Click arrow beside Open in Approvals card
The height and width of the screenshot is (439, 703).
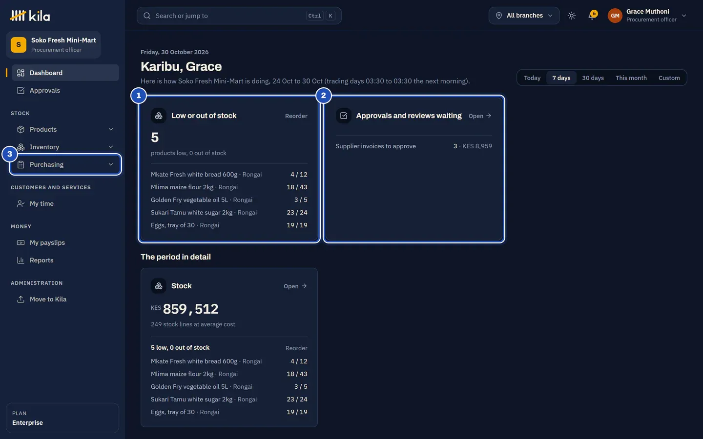tap(489, 116)
